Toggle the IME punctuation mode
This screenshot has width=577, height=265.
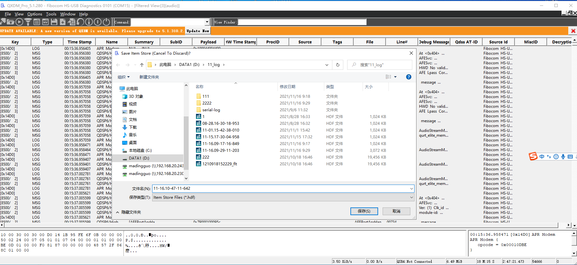pos(549,157)
